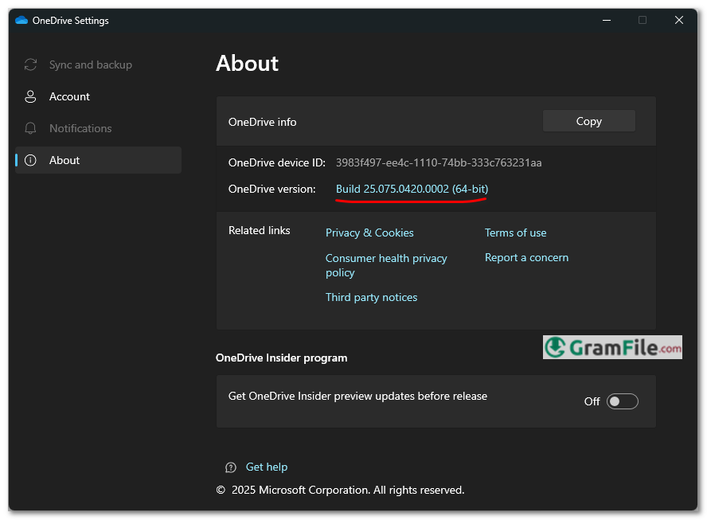Minimize the OneDrive Settings window

tap(607, 20)
